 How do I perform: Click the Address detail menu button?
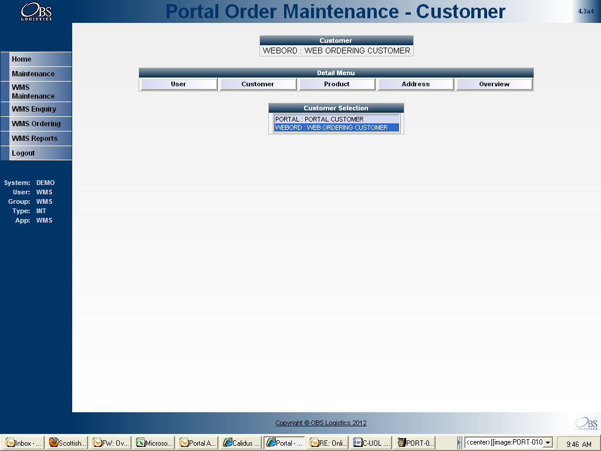[416, 84]
